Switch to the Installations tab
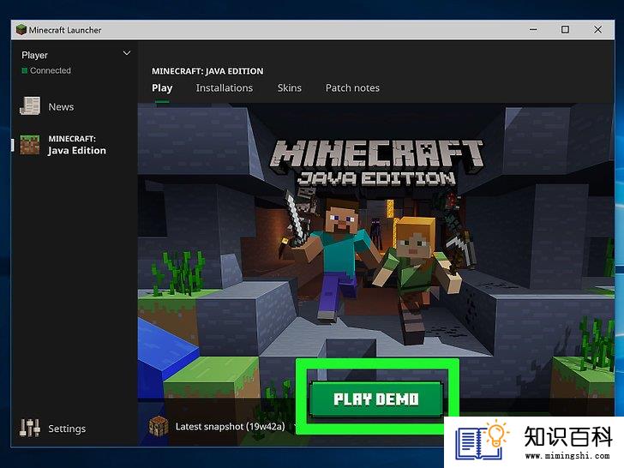Viewport: 624px width, 468px height. [224, 88]
